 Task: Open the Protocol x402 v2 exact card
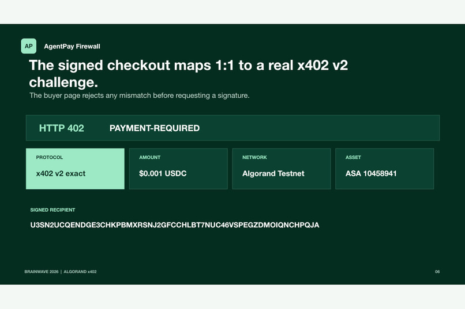coord(75,169)
